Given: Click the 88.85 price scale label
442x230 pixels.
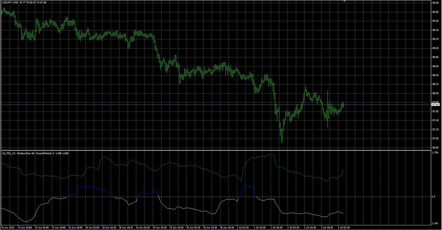Looking at the screenshot, I should coord(436,57).
